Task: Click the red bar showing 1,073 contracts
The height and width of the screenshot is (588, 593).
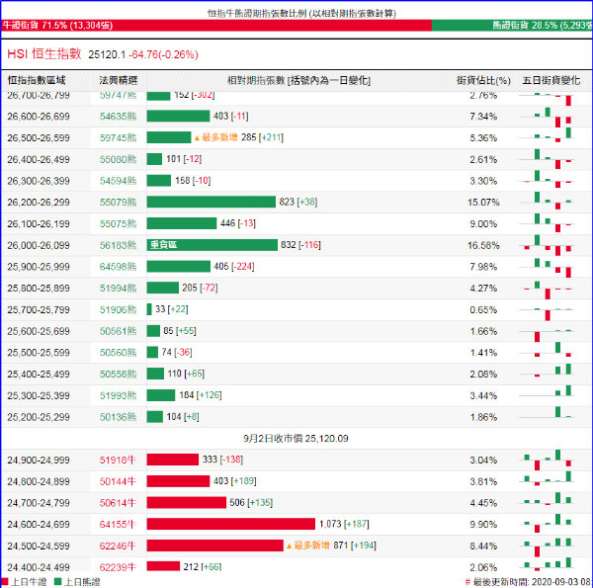Action: tap(231, 524)
